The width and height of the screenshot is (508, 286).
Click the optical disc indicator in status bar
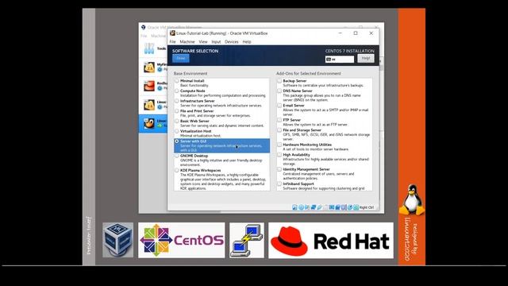coord(301,207)
